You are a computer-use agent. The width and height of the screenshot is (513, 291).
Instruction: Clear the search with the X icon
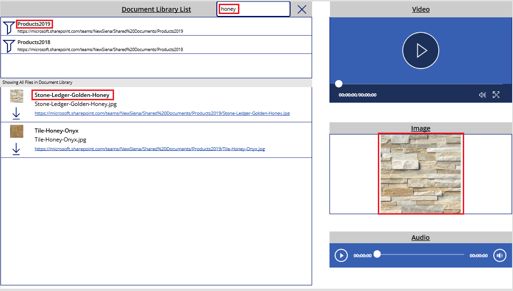click(302, 9)
